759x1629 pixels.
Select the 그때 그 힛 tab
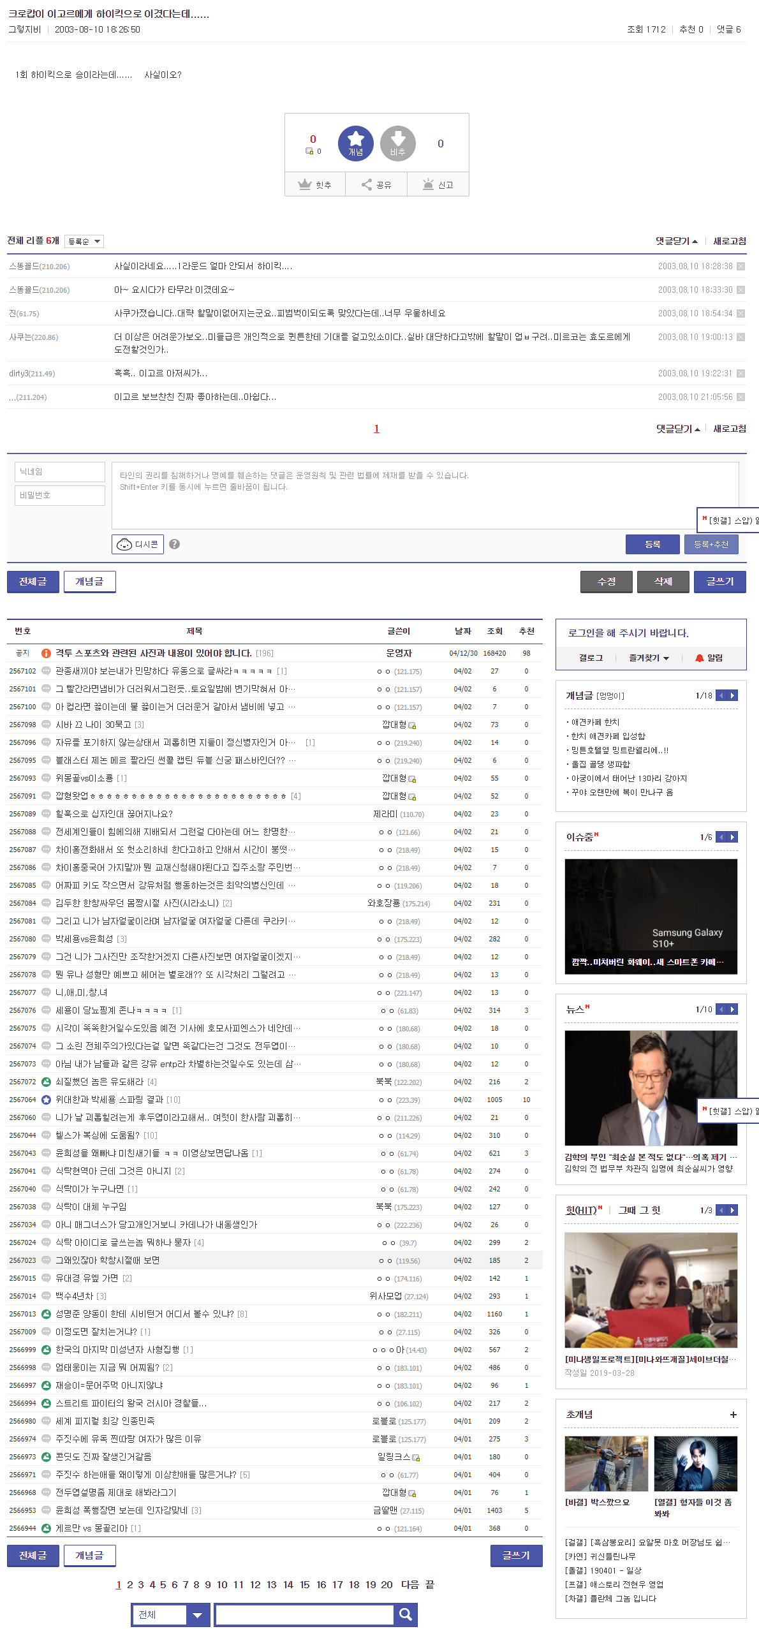click(x=639, y=1210)
